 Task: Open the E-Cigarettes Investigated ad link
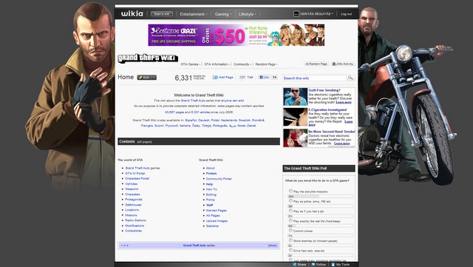[x=327, y=110]
